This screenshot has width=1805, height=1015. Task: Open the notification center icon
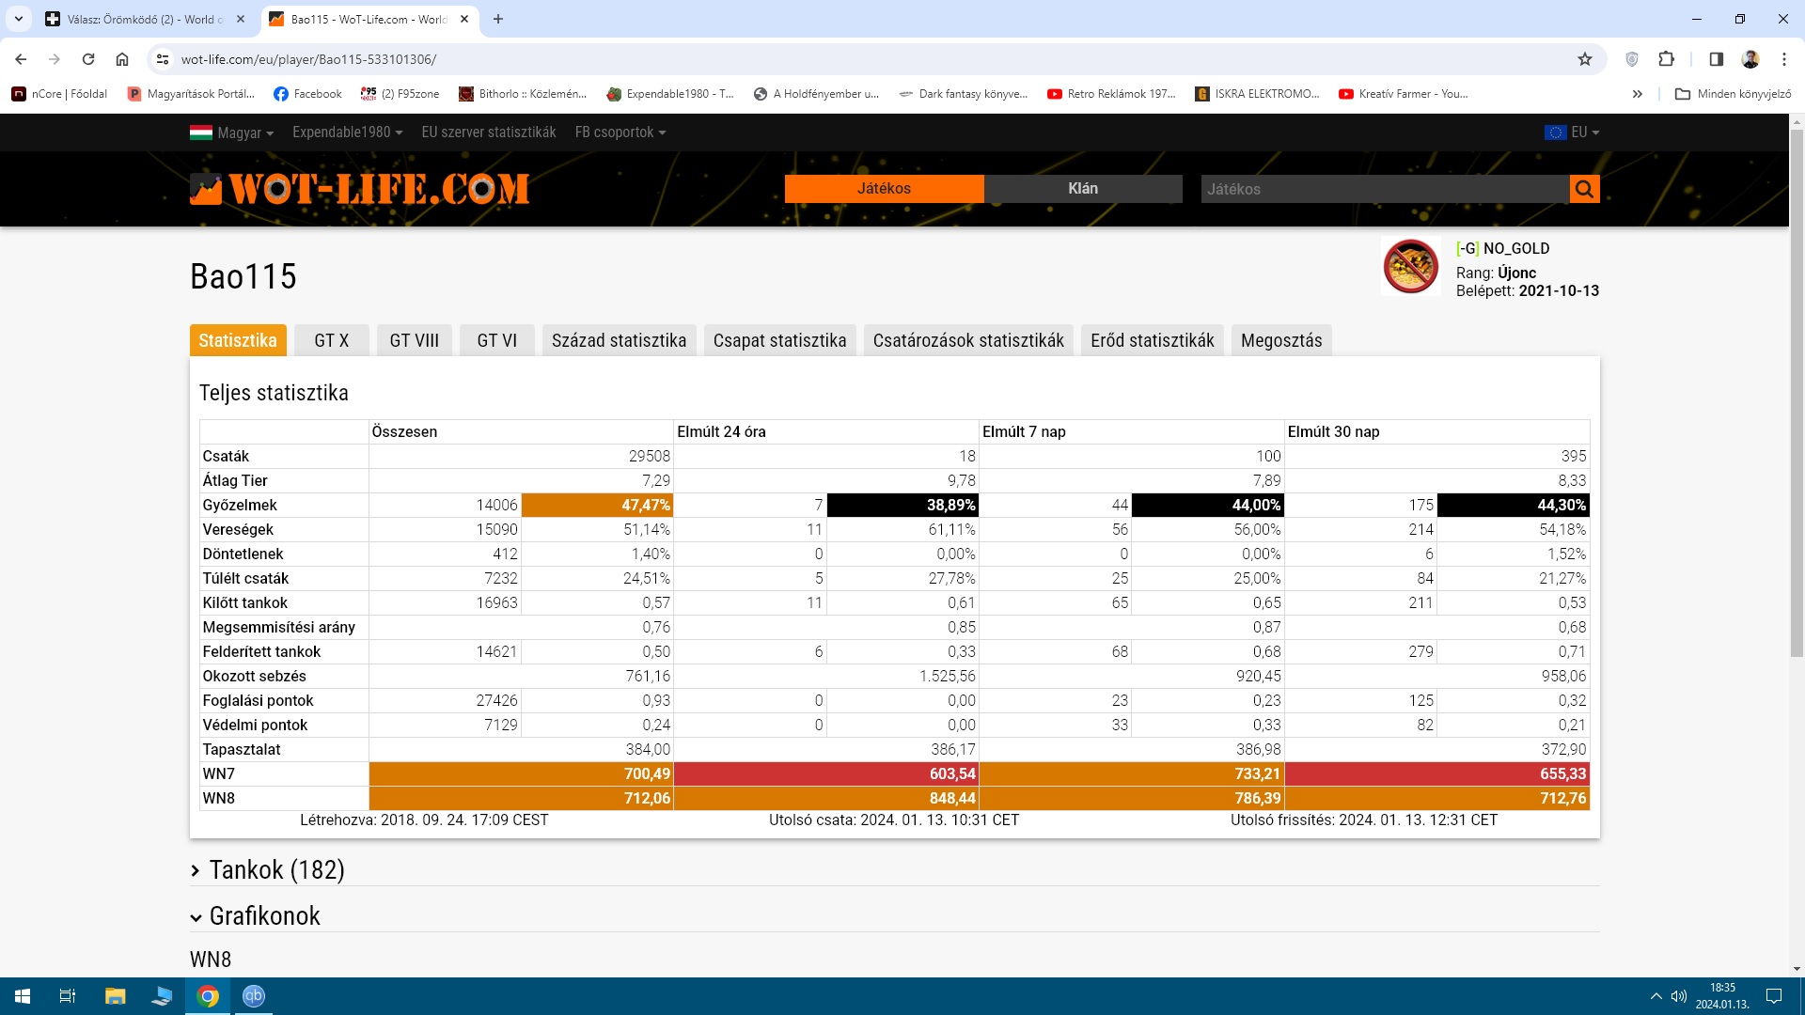click(1774, 996)
